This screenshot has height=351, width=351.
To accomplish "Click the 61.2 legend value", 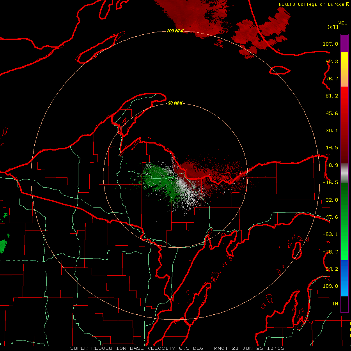I will (x=332, y=96).
